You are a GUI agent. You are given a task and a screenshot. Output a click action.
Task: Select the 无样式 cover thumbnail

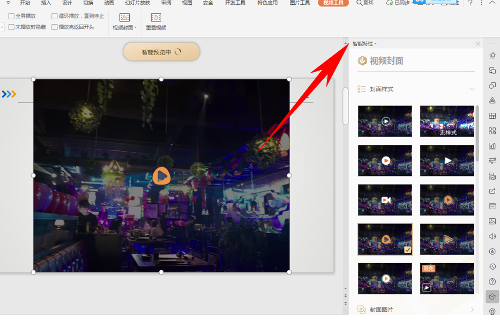447,121
